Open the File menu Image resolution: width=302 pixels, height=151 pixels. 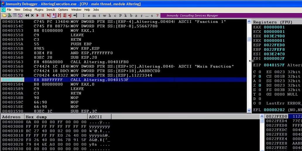coord(9,10)
